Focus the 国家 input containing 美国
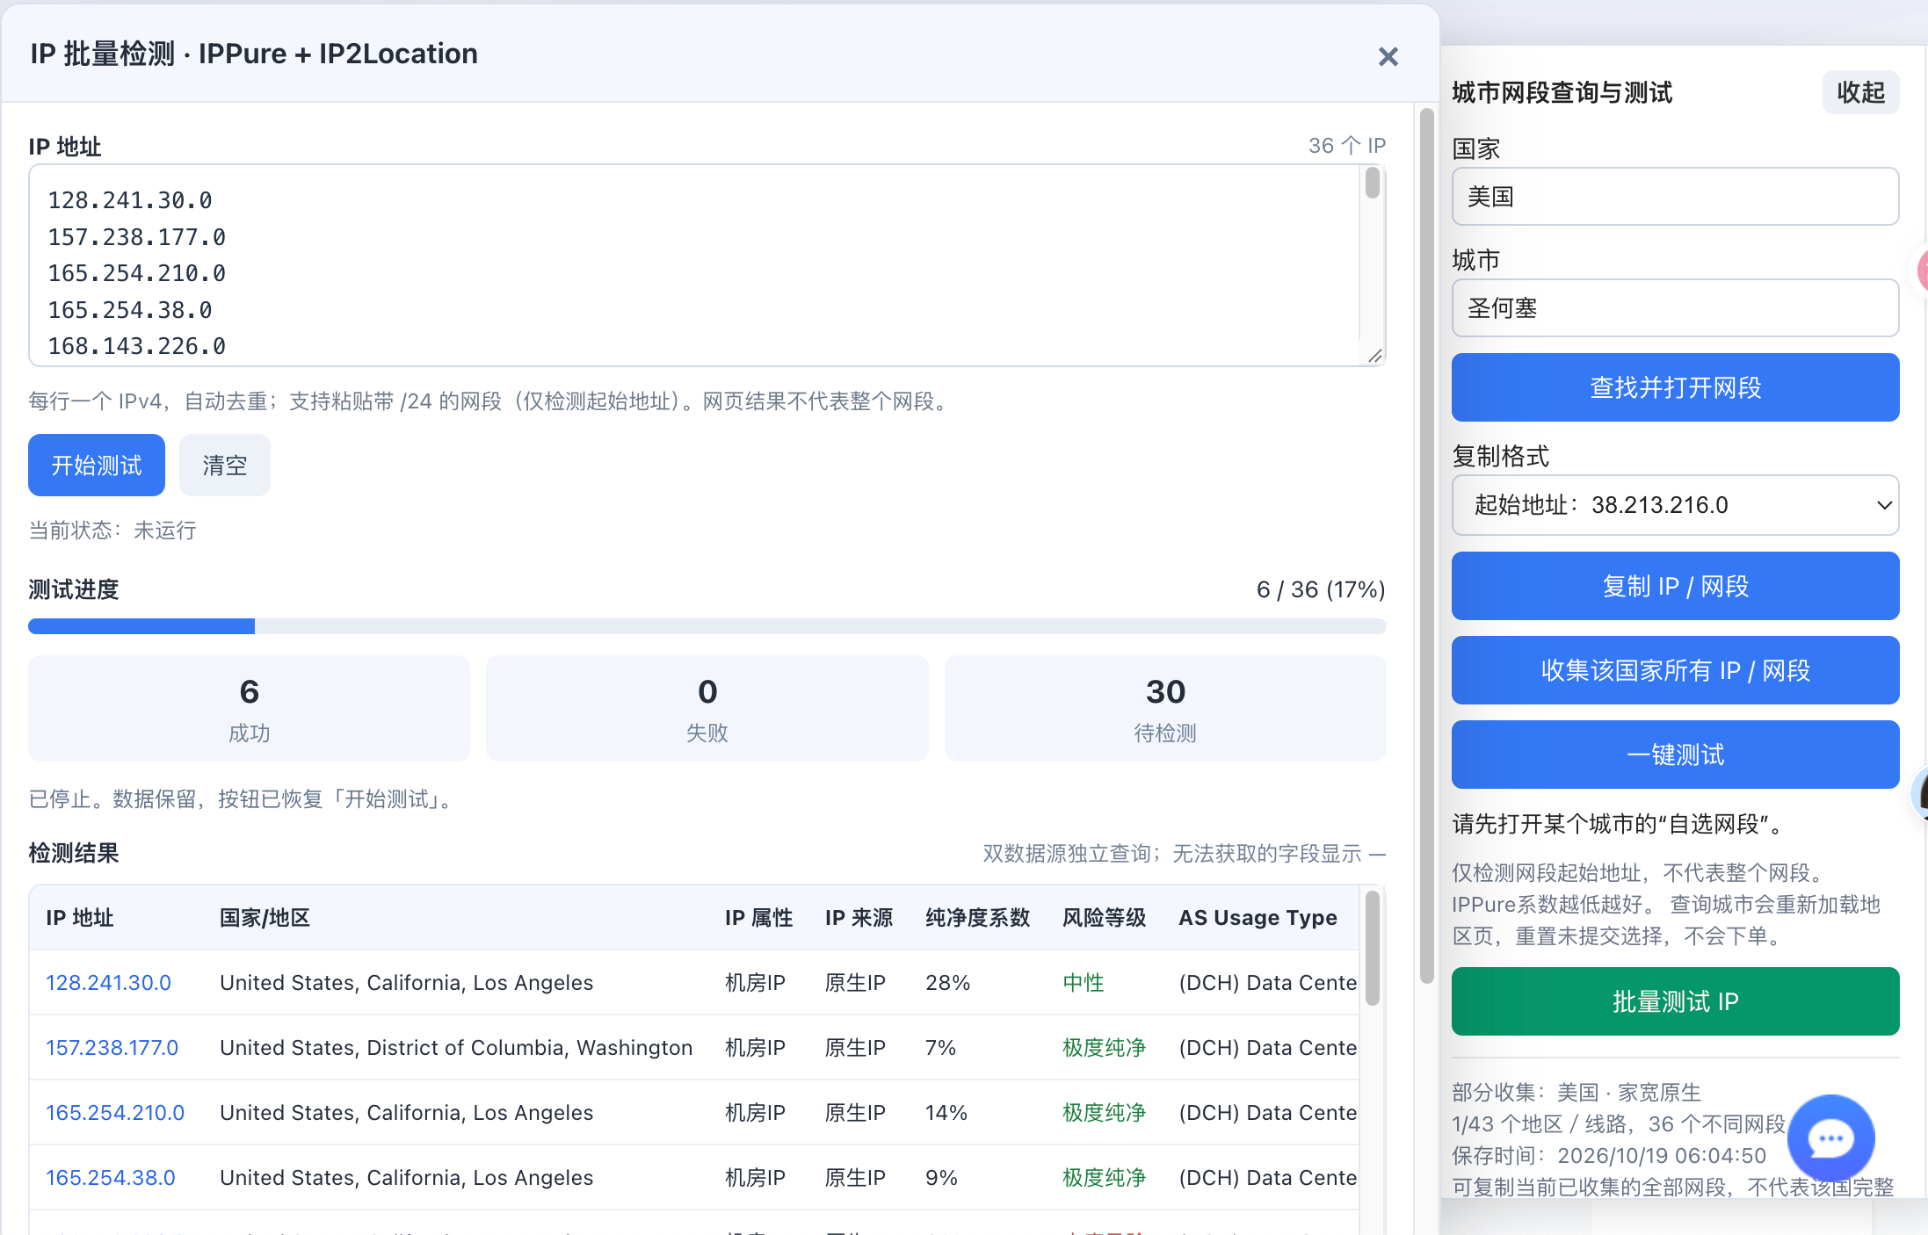 (x=1675, y=197)
